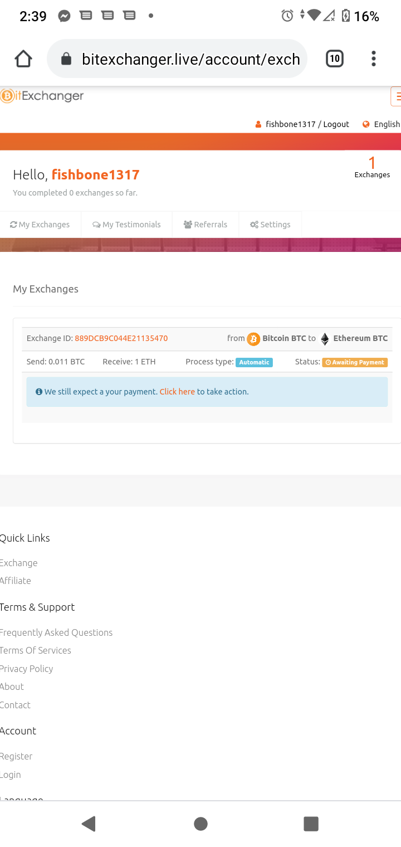Open Chrome's three-dot overflow menu

[x=373, y=59]
